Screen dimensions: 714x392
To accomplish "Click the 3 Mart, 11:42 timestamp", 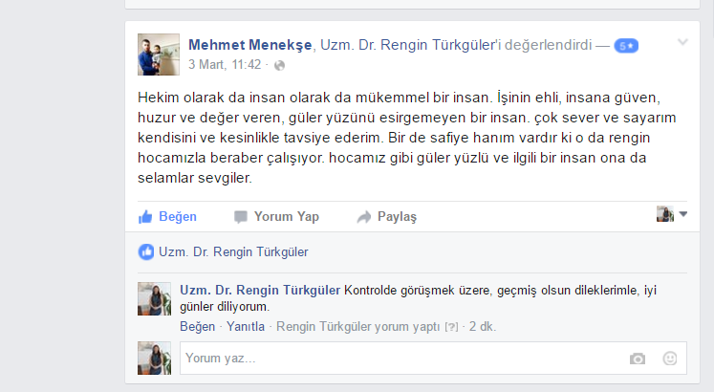I will coord(225,65).
